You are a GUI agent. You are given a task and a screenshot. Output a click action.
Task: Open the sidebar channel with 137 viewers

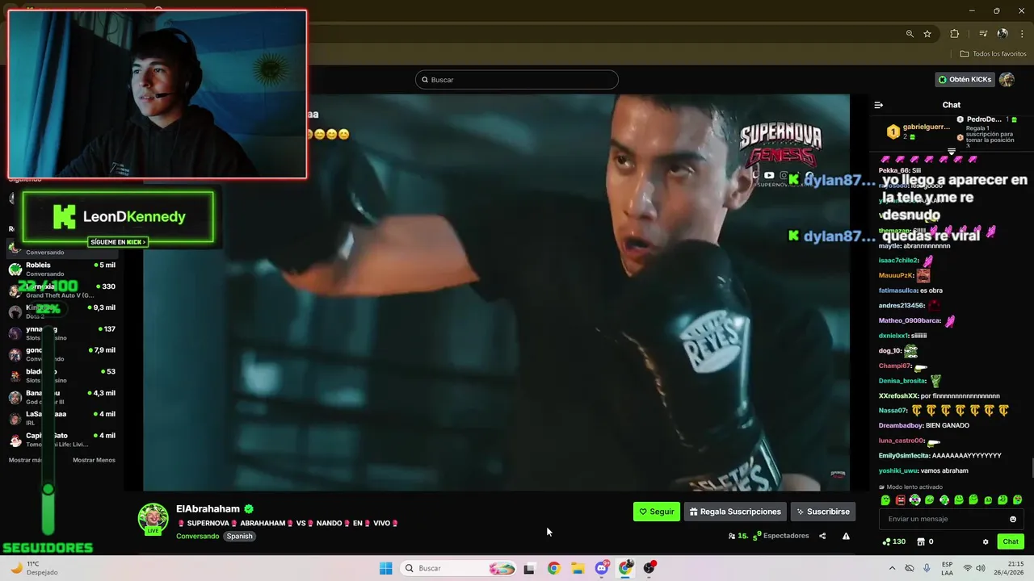[61, 333]
